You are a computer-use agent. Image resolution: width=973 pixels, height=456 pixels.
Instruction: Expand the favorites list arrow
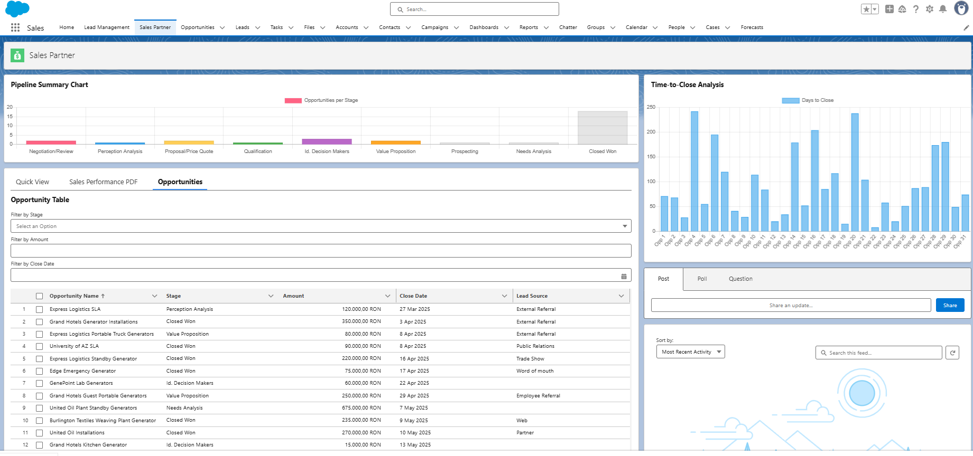coord(875,9)
